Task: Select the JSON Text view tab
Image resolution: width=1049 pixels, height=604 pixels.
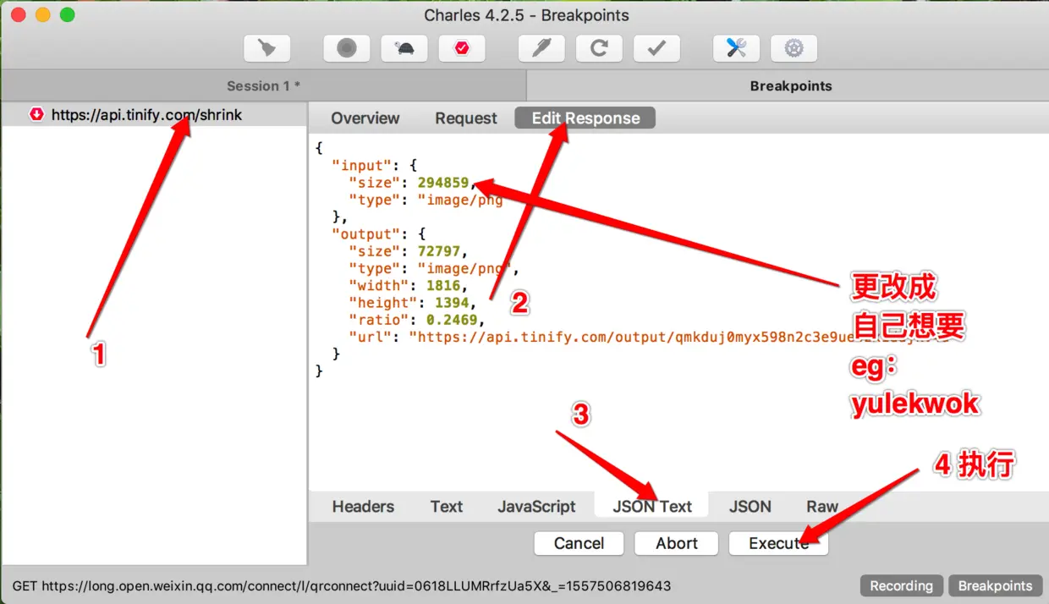Action: (x=652, y=507)
